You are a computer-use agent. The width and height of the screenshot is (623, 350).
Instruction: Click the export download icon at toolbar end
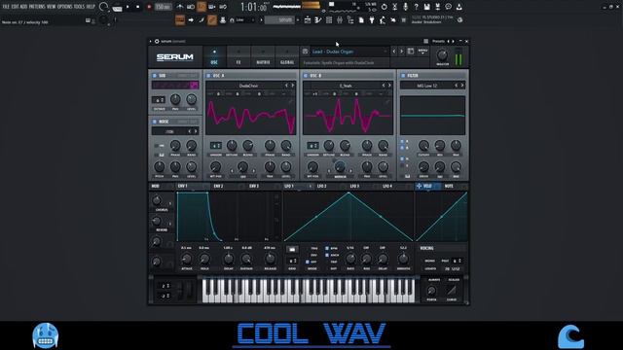(x=458, y=7)
